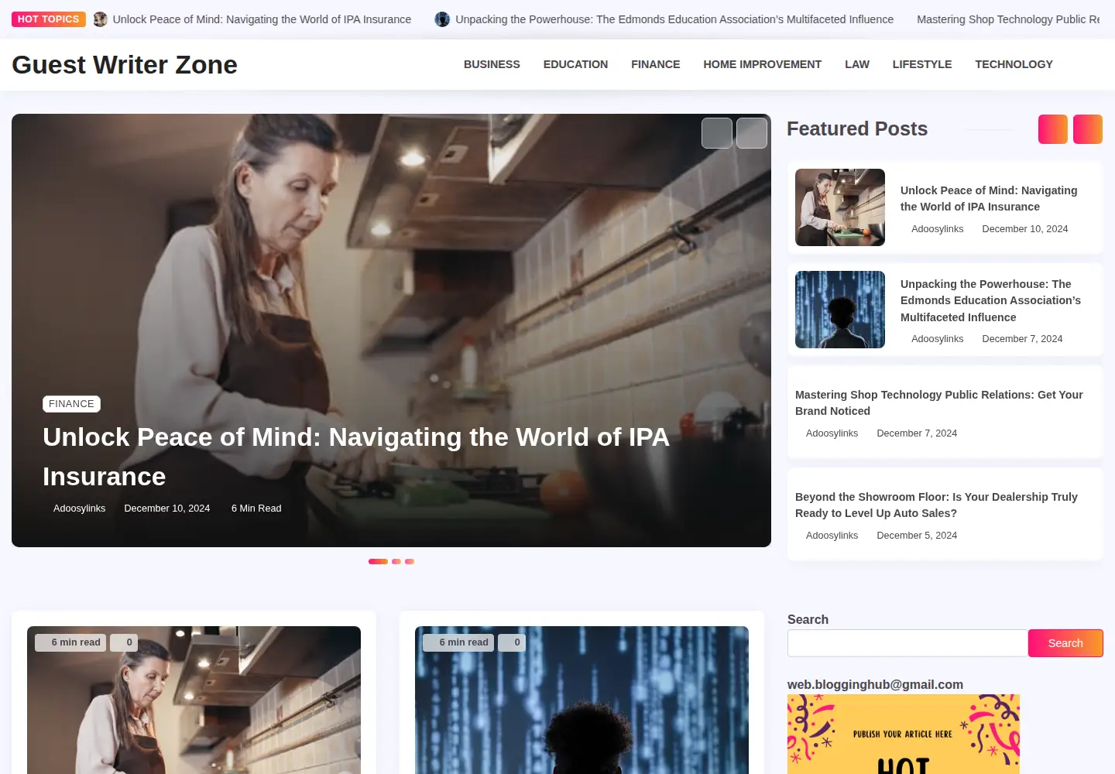Open the Home Improvement menu item

pyautogui.click(x=762, y=64)
